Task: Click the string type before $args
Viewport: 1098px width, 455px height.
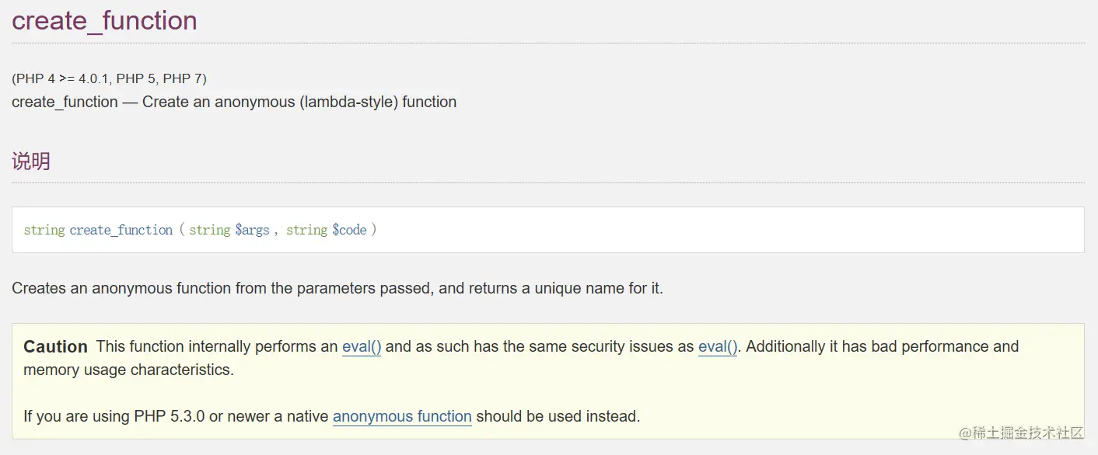Action: pos(209,231)
